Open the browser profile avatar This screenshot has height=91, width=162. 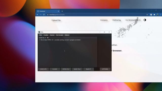coord(157,15)
